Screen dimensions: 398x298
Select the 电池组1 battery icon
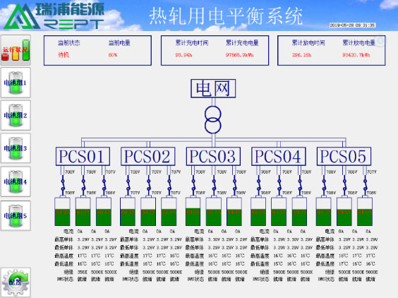coord(16,83)
